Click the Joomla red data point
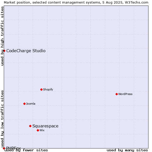Image resolution: width=152 pixels, height=152 pixels. [24, 104]
